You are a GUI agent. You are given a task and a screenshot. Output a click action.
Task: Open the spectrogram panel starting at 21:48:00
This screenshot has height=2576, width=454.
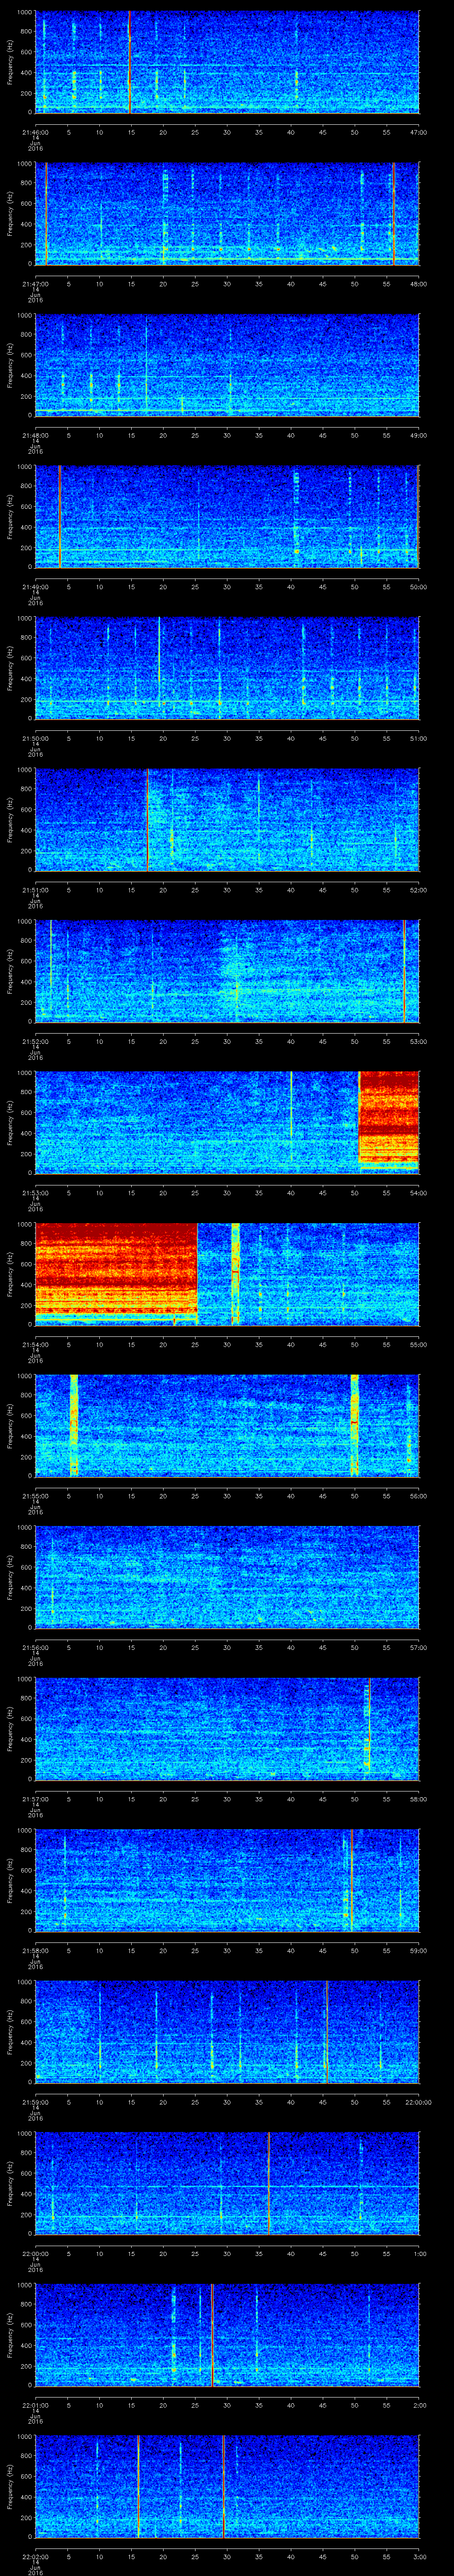pos(227,365)
